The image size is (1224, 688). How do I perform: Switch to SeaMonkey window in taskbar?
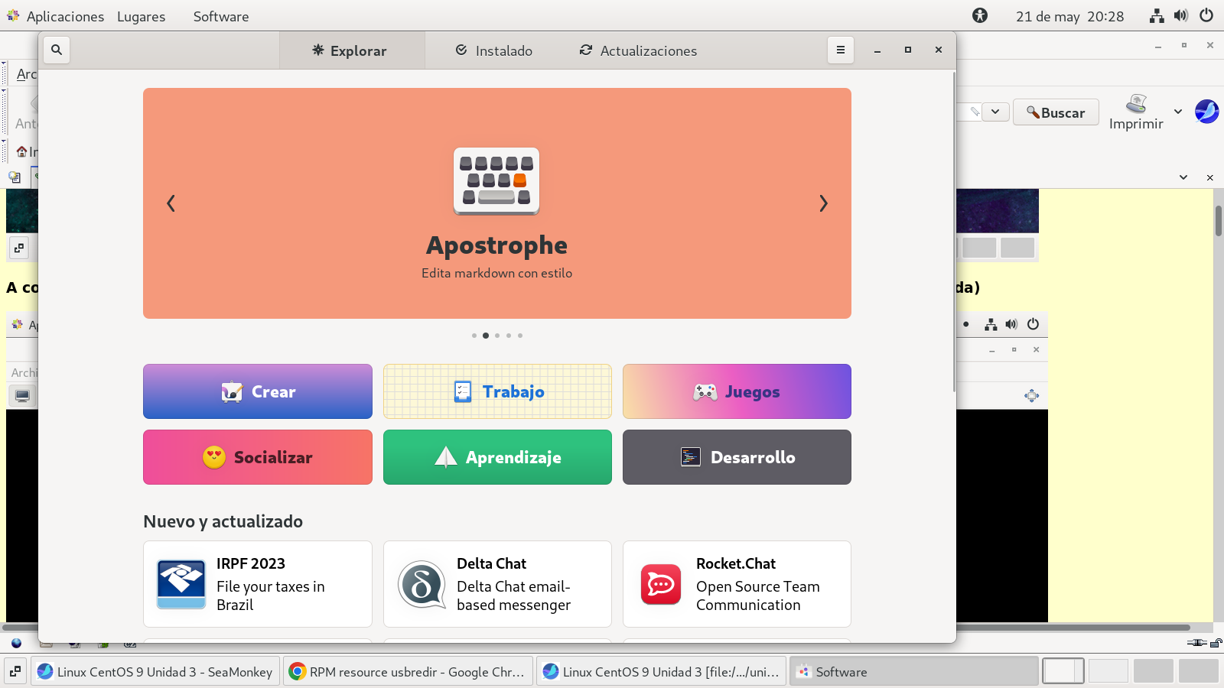[155, 672]
